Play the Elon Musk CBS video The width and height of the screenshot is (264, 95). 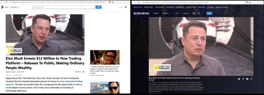[x=201, y=46]
